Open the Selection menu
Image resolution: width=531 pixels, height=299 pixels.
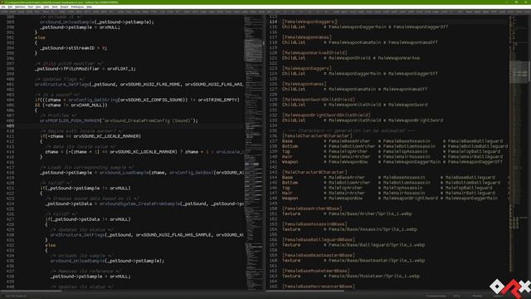tap(20, 7)
